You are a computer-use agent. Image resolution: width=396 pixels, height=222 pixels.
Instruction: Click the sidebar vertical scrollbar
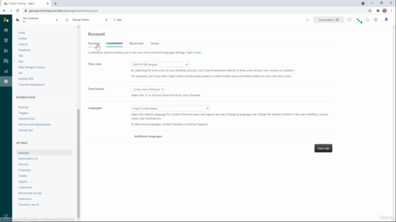tap(79, 163)
